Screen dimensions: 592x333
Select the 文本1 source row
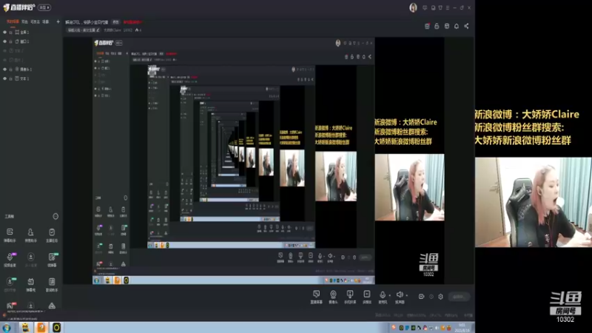[x=31, y=78]
